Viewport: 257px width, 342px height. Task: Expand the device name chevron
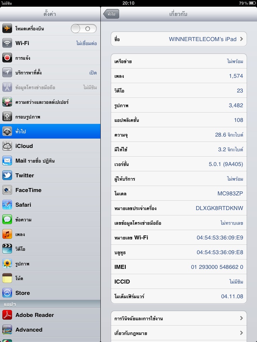(241, 39)
